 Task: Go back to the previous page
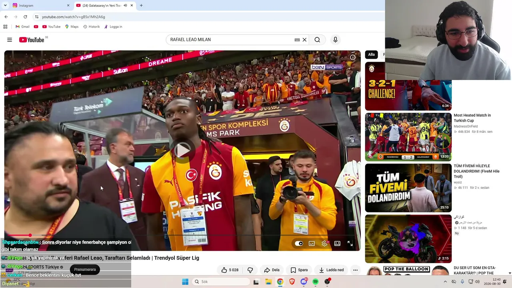point(6,17)
